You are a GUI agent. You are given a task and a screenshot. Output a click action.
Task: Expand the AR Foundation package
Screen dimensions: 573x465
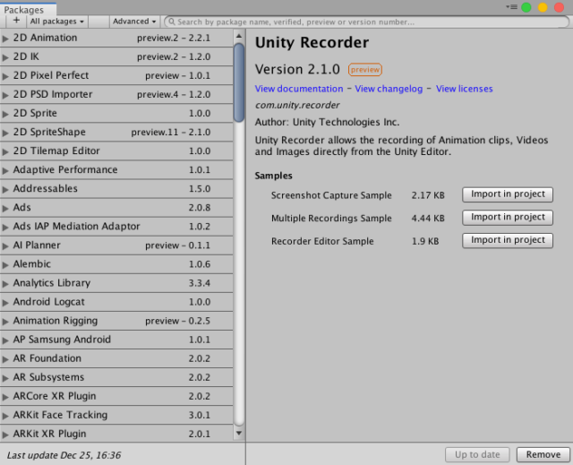click(5, 359)
